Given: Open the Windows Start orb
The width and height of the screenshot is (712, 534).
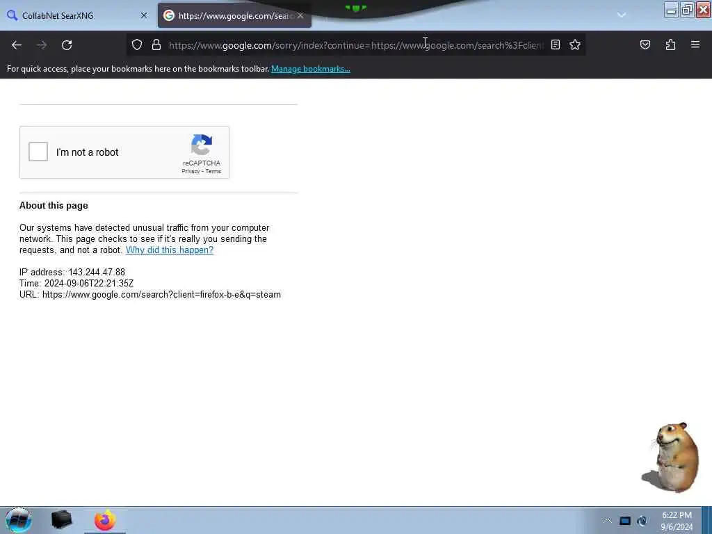Looking at the screenshot, I should (x=19, y=520).
